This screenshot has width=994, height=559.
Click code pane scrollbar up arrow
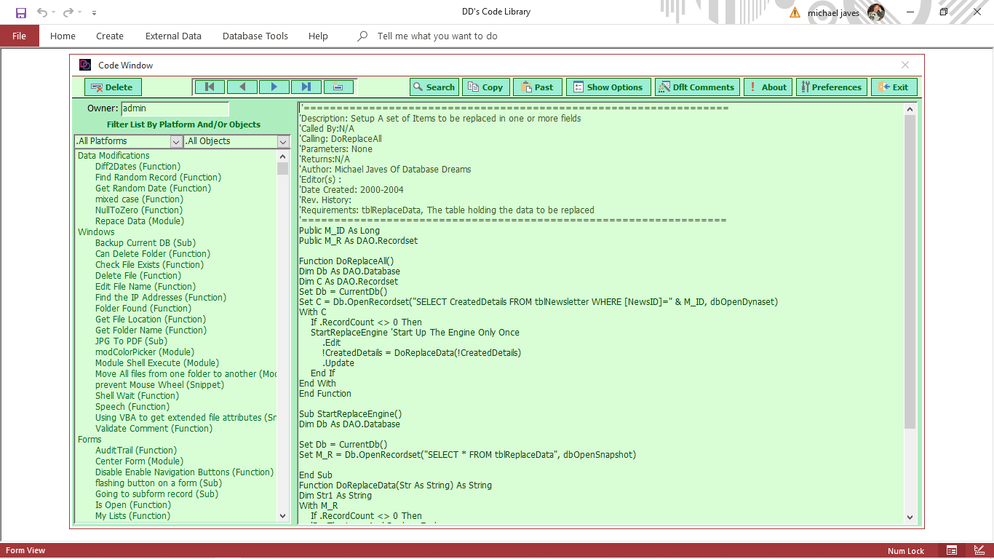[910, 109]
